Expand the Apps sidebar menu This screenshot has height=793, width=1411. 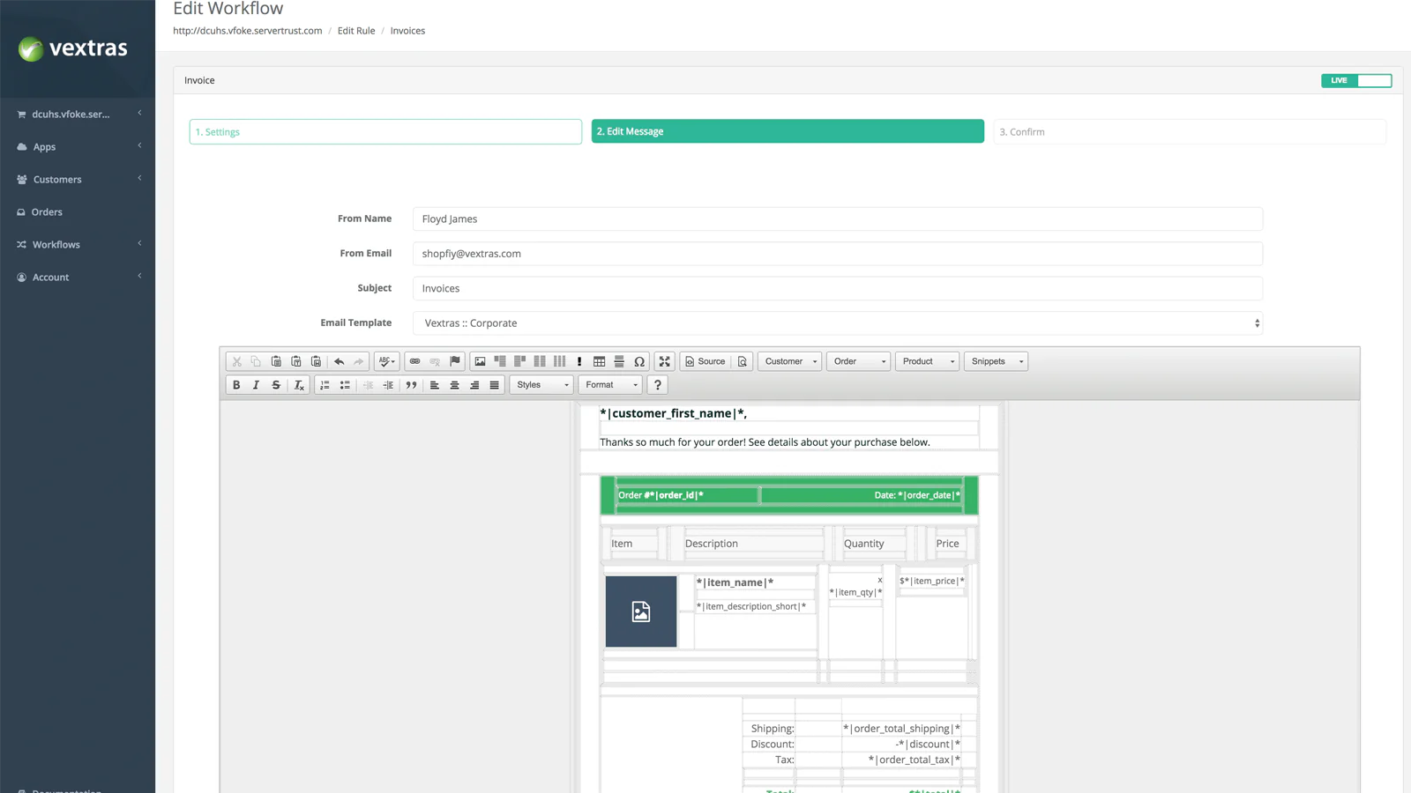click(78, 146)
